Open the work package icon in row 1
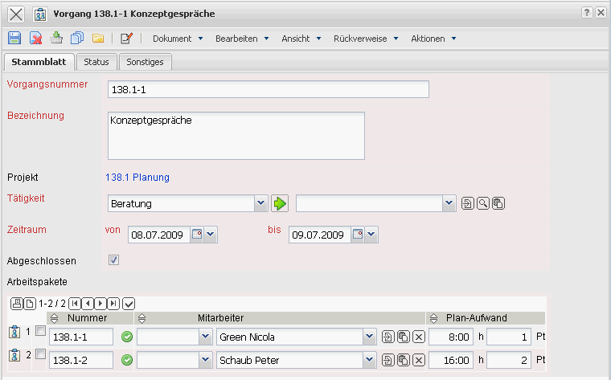 (x=14, y=332)
